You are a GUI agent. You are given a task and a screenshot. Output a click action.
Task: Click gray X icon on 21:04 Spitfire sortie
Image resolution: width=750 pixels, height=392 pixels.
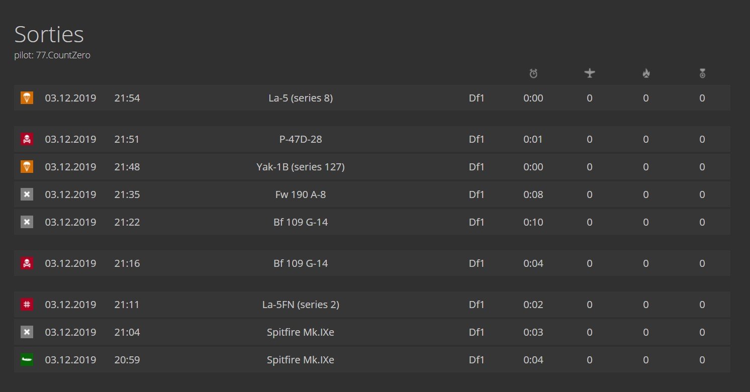pos(27,332)
